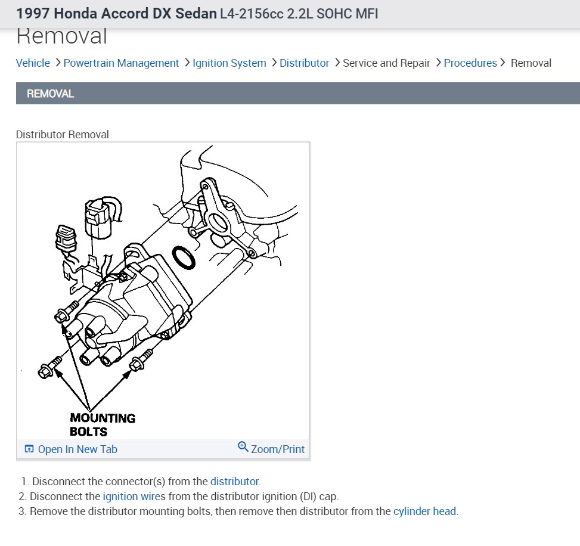Follow the ignition wires link
Screen dimensions: 580x546
134,496
